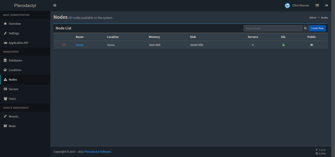This screenshot has width=335, height=157.
Task: Click the Databases stack icon
Action: point(5,60)
